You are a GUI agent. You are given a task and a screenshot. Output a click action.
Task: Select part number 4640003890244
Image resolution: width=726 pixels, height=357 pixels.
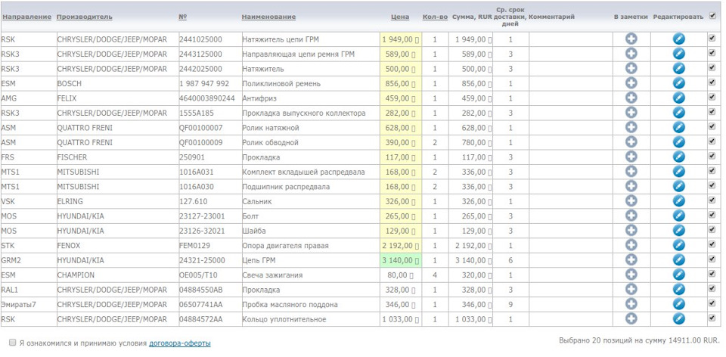point(207,98)
